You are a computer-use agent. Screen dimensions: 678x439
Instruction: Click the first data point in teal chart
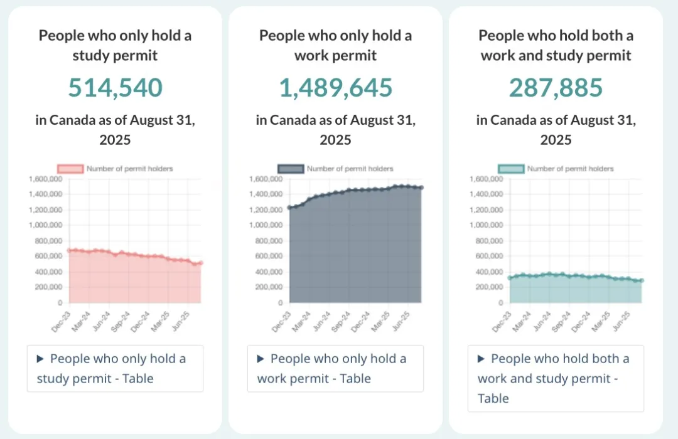[510, 278]
